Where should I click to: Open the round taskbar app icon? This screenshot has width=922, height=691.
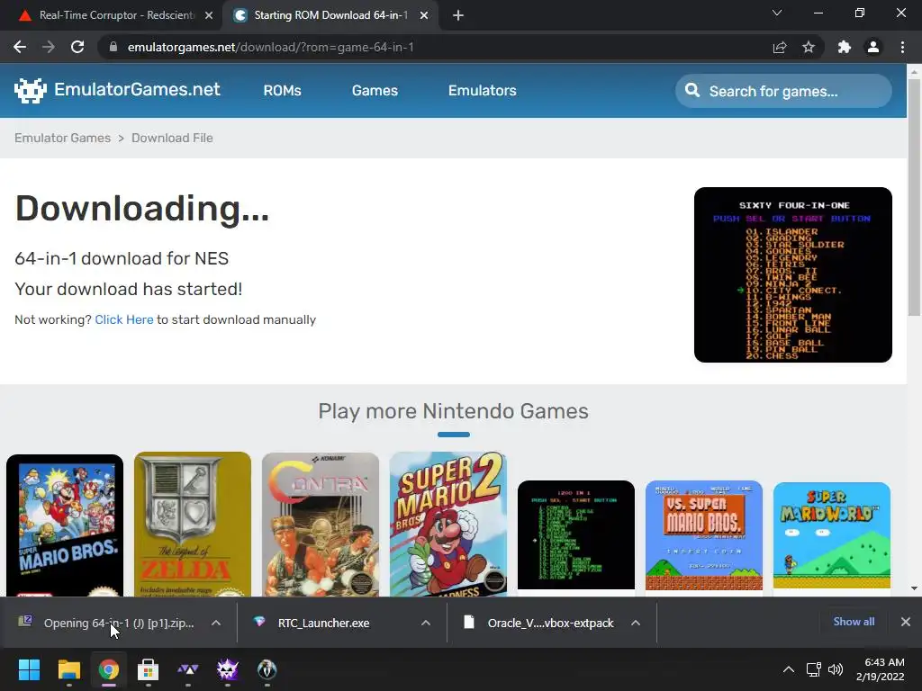click(267, 669)
